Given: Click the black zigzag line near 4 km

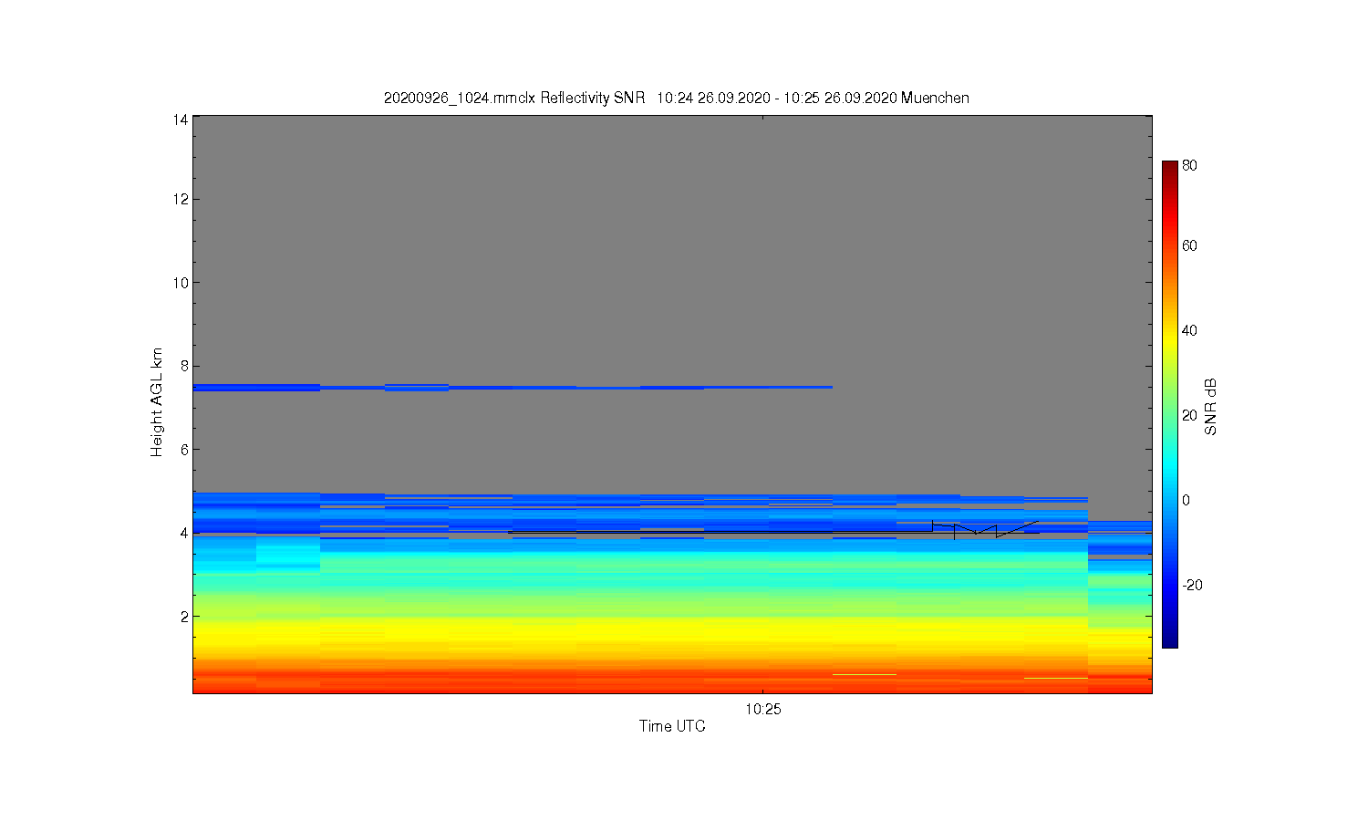Looking at the screenshot, I should (985, 529).
